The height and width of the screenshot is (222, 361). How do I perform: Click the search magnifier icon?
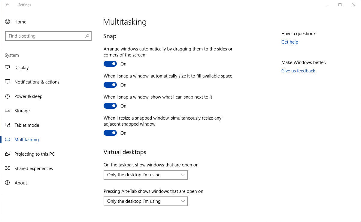[x=87, y=36]
